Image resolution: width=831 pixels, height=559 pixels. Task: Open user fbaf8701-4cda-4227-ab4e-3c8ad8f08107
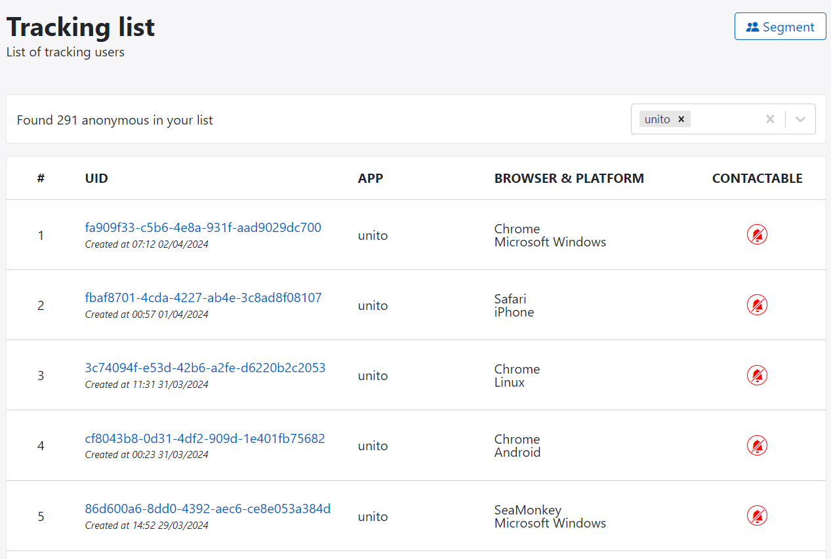click(203, 298)
